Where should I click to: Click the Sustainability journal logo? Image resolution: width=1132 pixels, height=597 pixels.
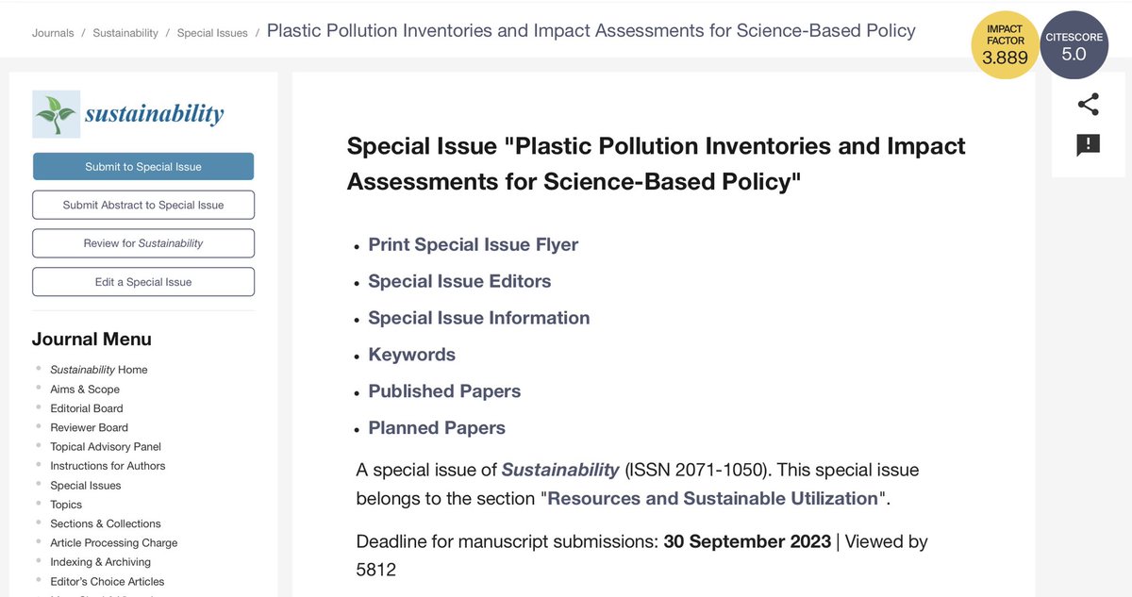[128, 114]
